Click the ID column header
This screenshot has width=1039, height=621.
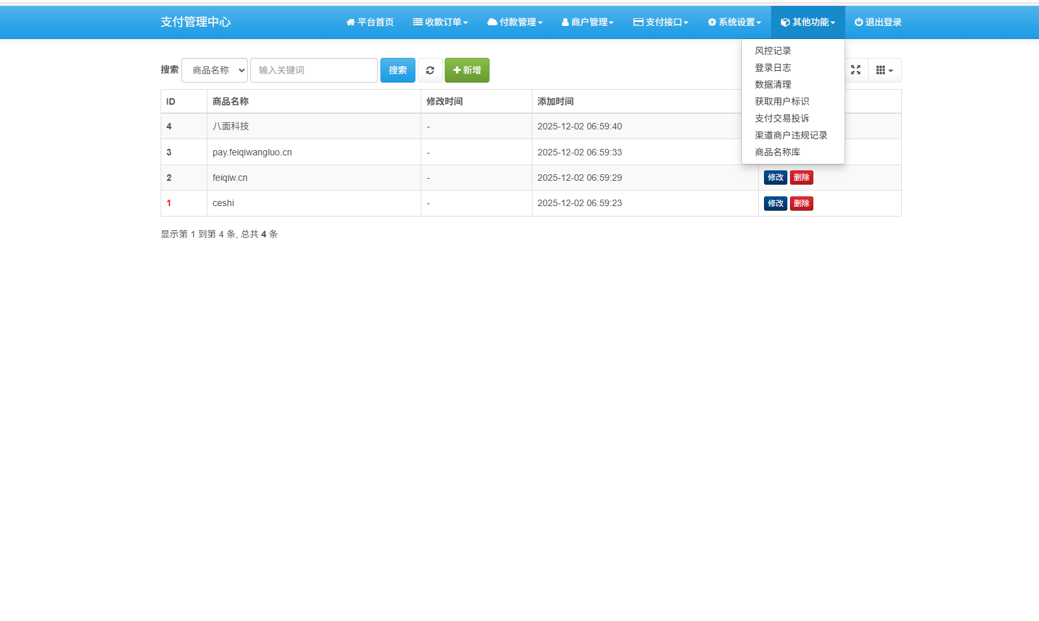coord(184,101)
